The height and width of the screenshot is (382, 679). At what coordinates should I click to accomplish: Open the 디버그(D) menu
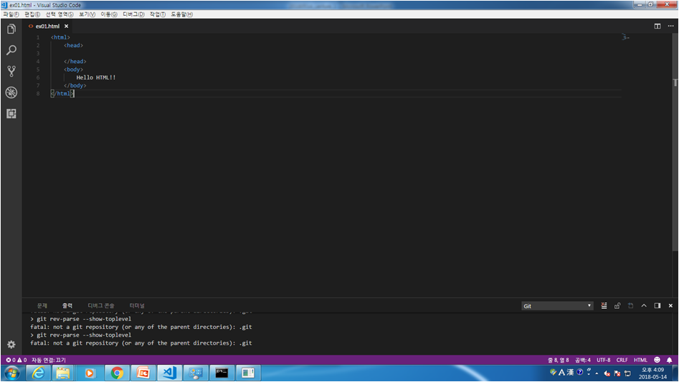[x=133, y=14]
